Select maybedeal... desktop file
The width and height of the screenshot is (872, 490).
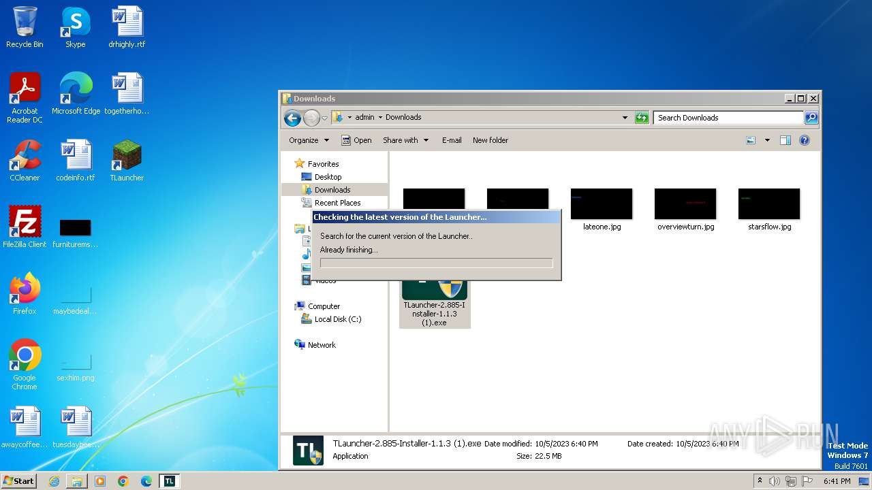pyautogui.click(x=76, y=299)
